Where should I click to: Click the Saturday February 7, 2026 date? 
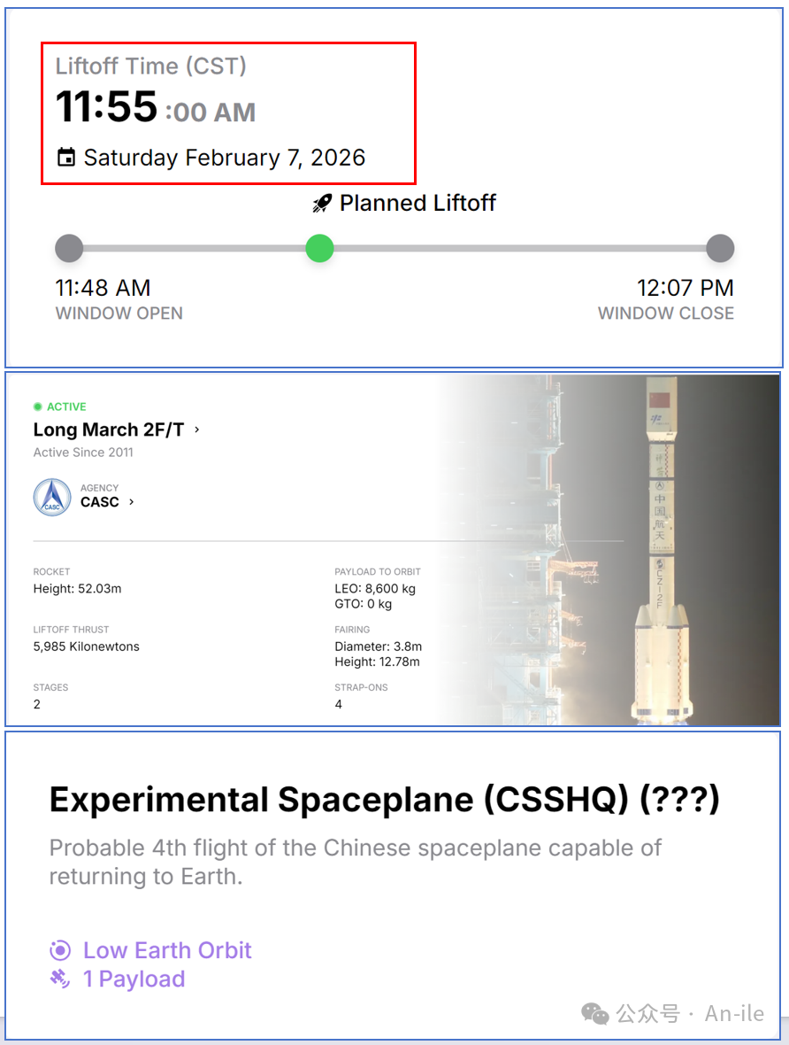coord(224,159)
